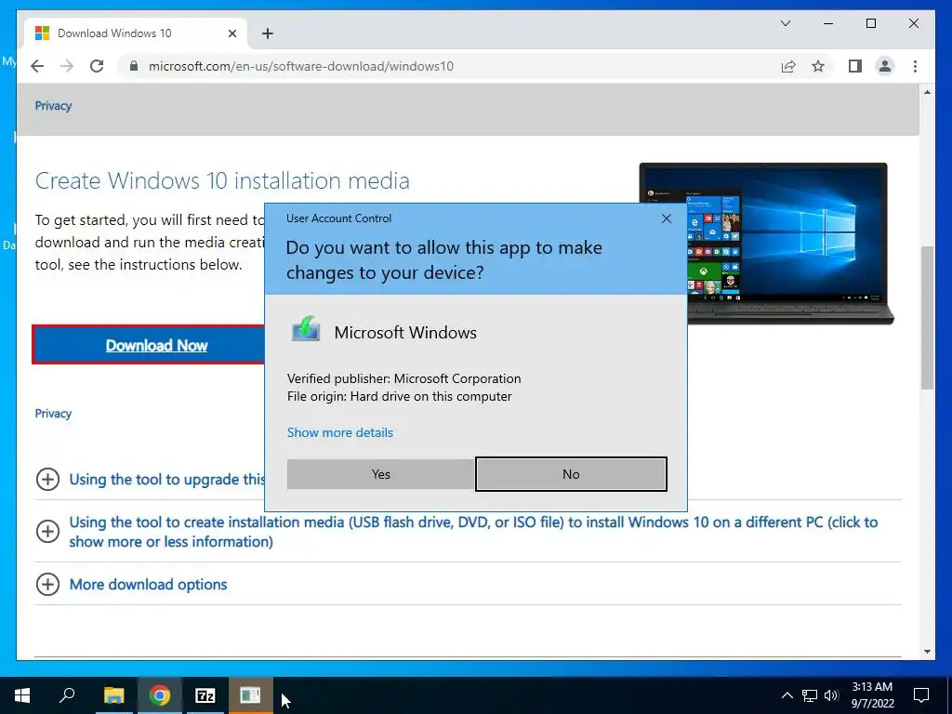This screenshot has height=714, width=952.
Task: Switch to Chrome on the taskbar
Action: 159,695
